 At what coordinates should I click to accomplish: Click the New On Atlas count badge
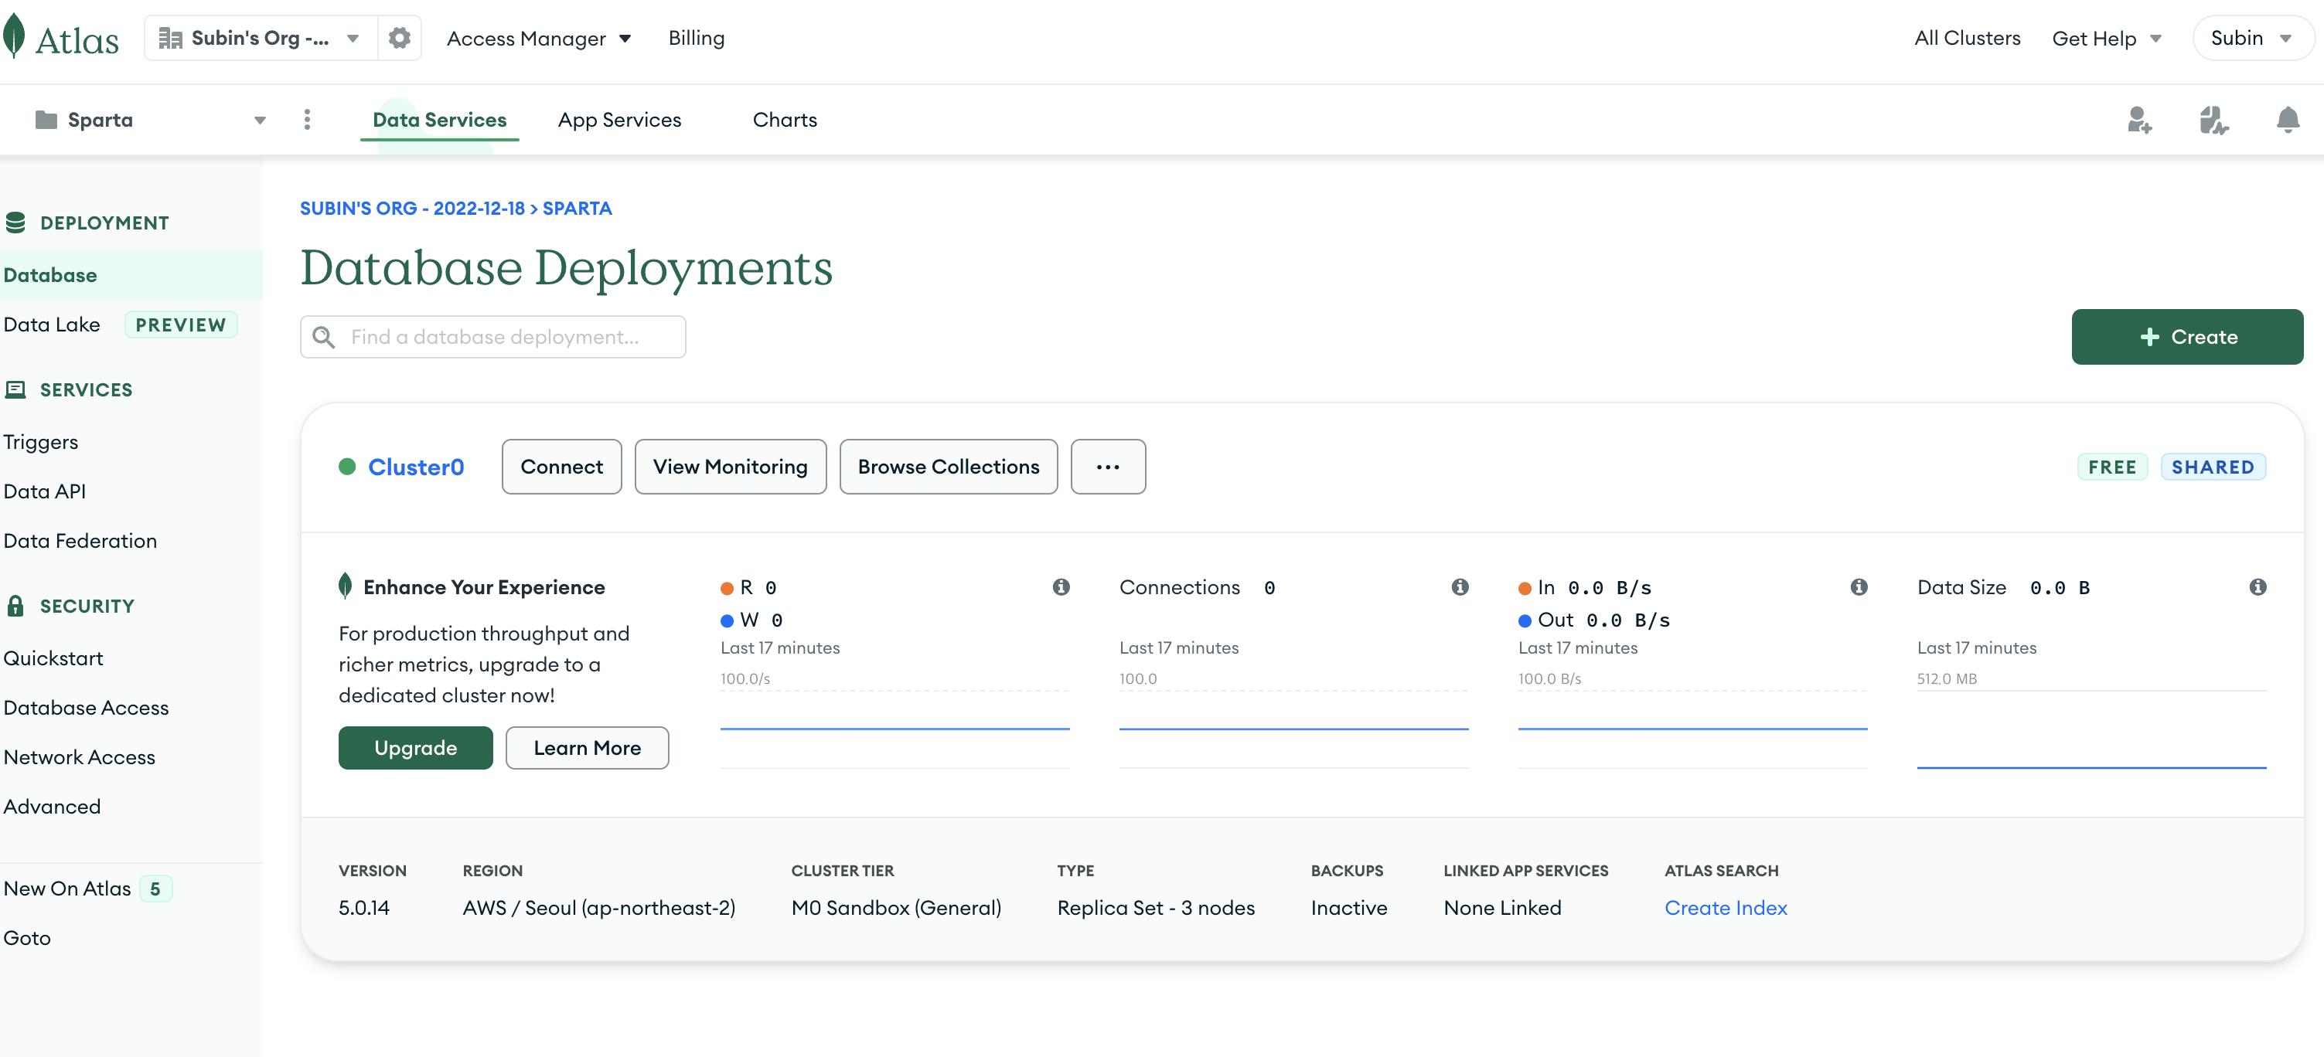pyautogui.click(x=155, y=889)
